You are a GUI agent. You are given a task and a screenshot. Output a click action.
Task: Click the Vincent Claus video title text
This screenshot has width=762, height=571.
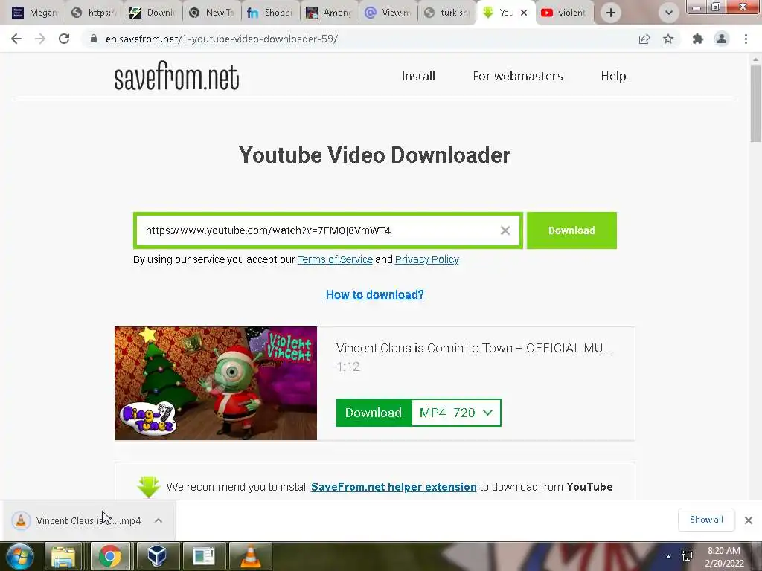[x=473, y=348]
